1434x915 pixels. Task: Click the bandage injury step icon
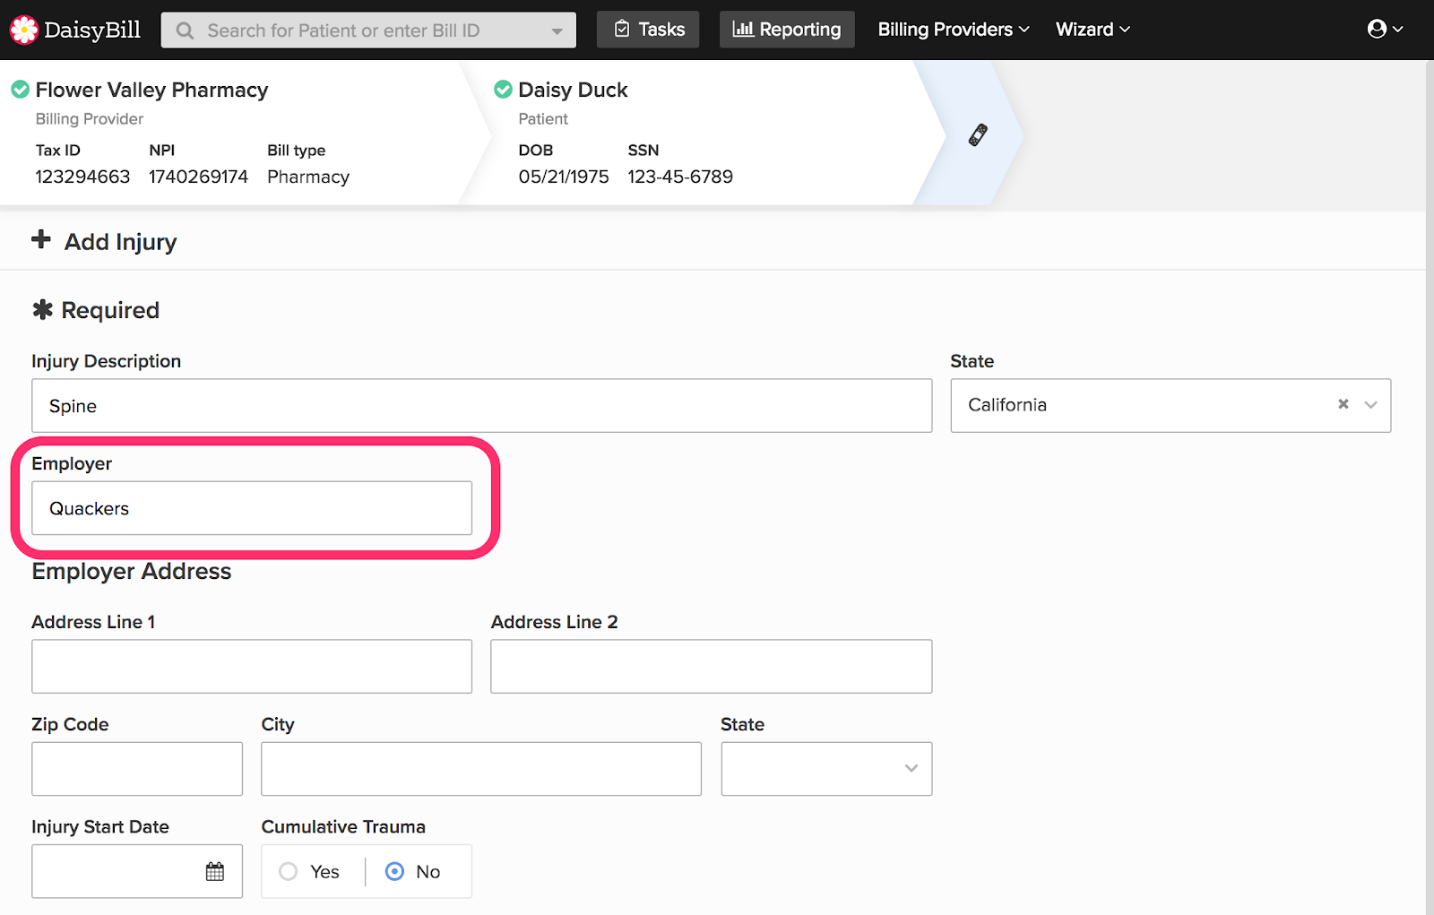978,134
